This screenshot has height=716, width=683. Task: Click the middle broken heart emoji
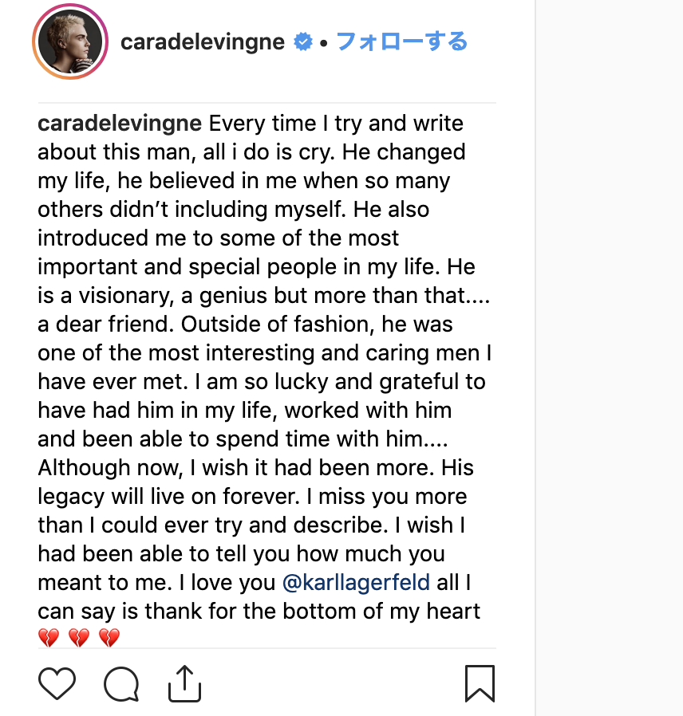pyautogui.click(x=79, y=637)
